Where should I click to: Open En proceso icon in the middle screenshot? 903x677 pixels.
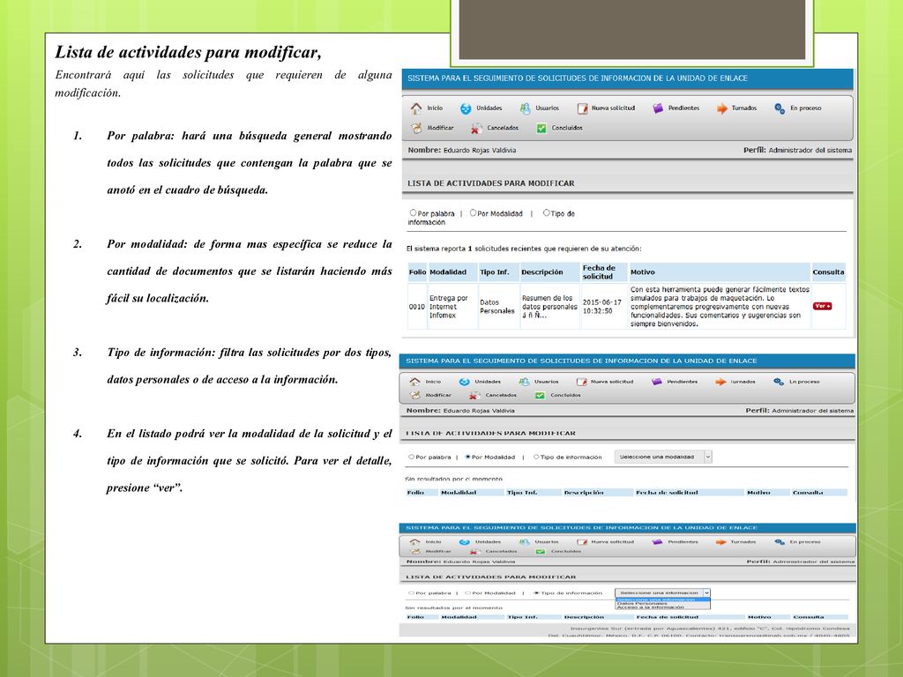pyautogui.click(x=779, y=382)
